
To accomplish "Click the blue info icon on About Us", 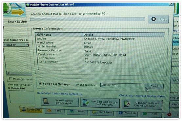I will coord(121,113).
